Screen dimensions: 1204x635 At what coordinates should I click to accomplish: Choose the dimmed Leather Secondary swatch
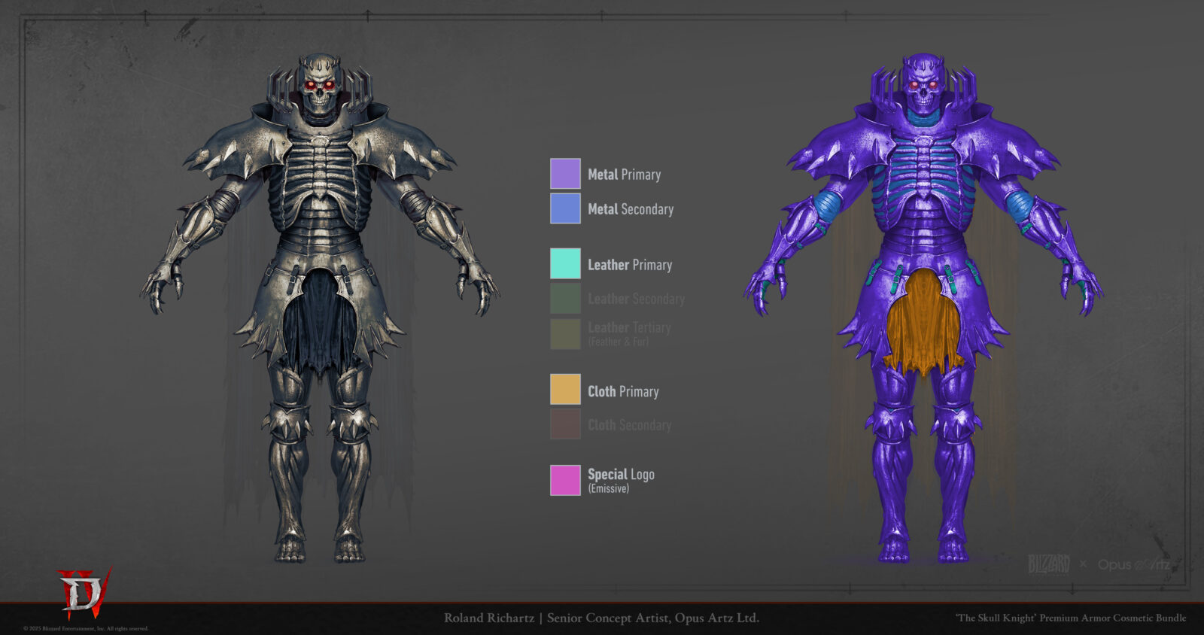point(565,299)
